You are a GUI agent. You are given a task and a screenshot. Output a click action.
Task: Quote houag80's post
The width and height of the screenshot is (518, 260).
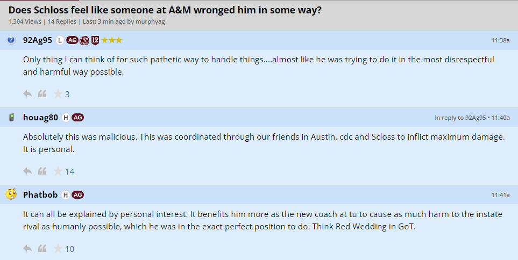click(x=42, y=171)
